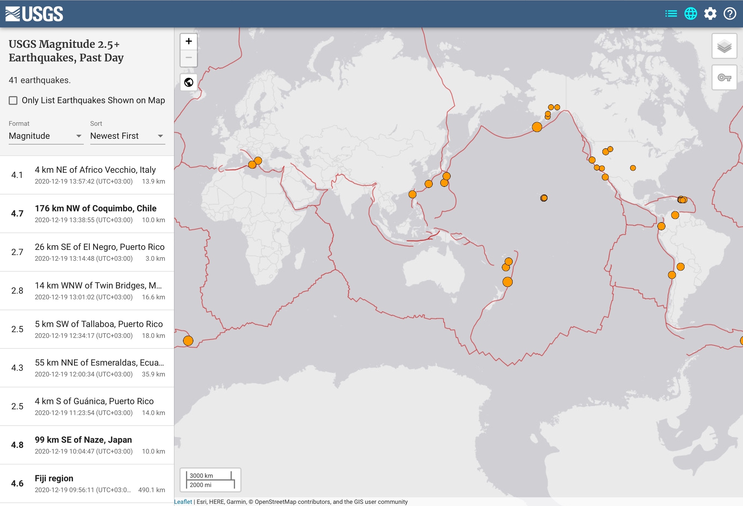Open the map layers control
Image resolution: width=743 pixels, height=506 pixels.
click(724, 46)
